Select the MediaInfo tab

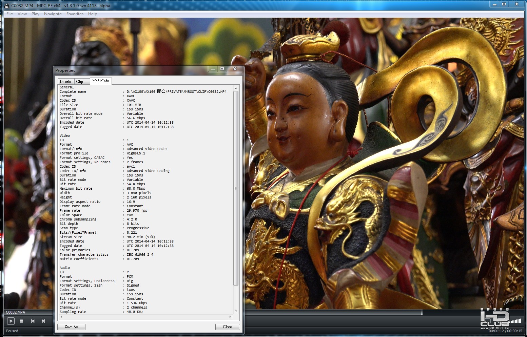coord(101,81)
